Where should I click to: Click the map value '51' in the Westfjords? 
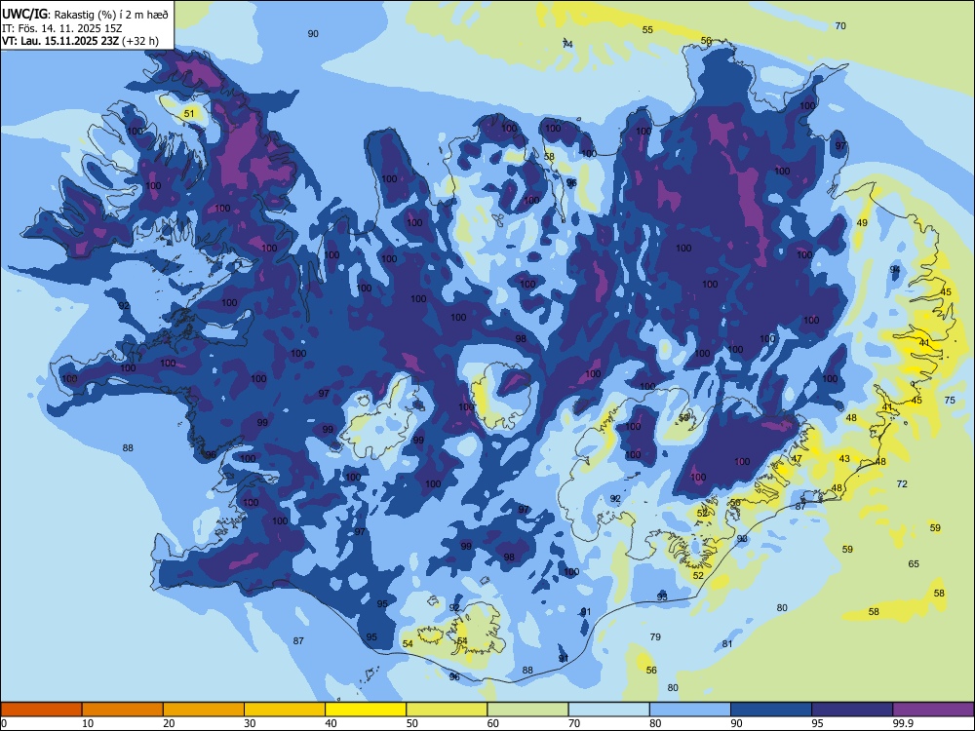click(189, 113)
